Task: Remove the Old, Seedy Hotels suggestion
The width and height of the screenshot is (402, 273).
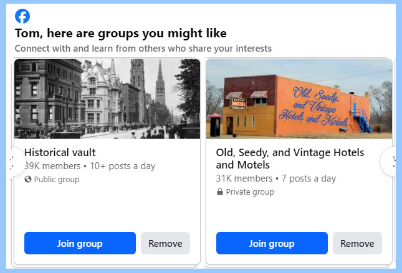Action: [357, 243]
